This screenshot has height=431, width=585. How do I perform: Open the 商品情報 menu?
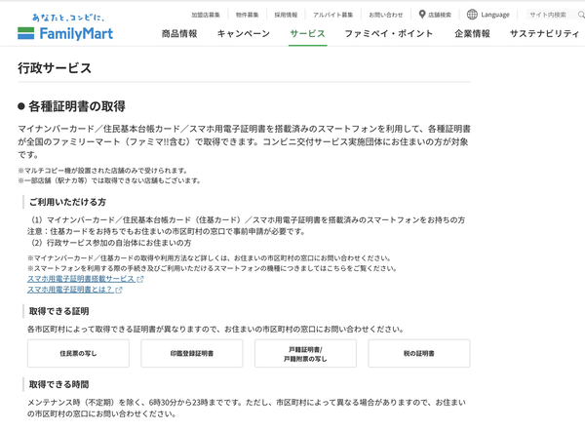(179, 33)
